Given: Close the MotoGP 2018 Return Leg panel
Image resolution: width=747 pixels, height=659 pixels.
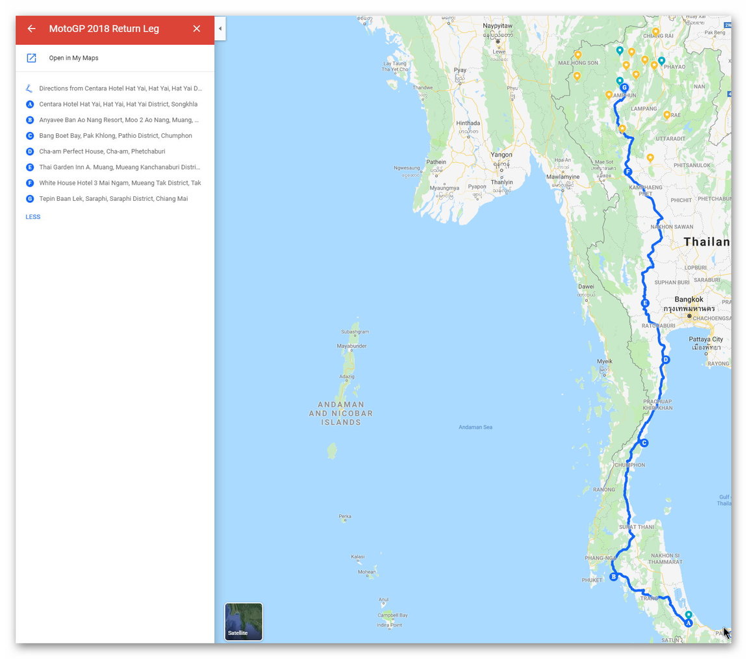Looking at the screenshot, I should 197,29.
